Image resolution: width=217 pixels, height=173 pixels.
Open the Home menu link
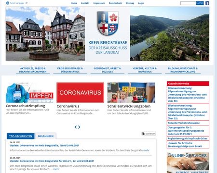click(74, 3)
